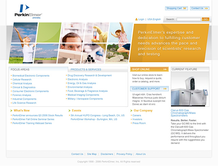
Task: Click Site Map in the footer
Action: [x=92, y=154]
